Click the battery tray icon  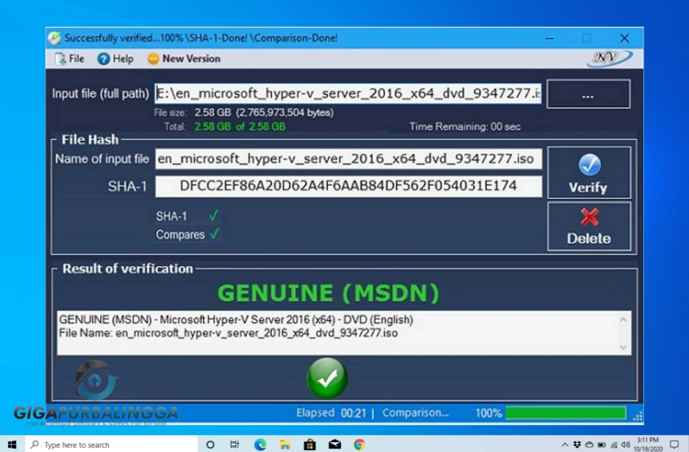[x=602, y=445]
